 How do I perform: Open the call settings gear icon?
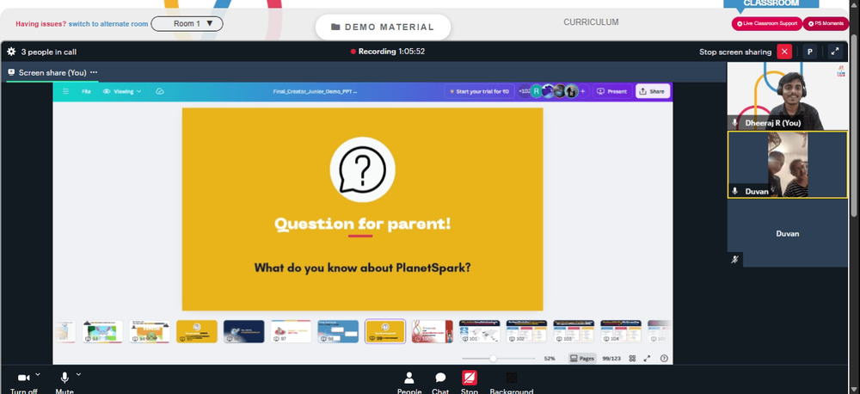11,52
